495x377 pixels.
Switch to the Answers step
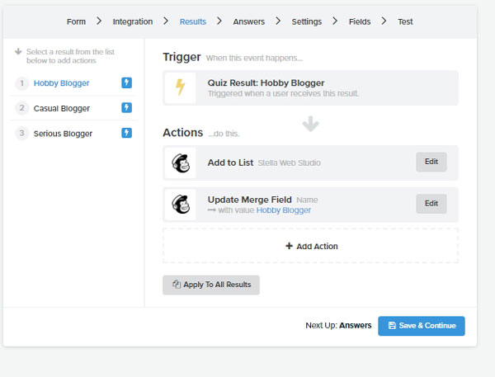tap(249, 21)
